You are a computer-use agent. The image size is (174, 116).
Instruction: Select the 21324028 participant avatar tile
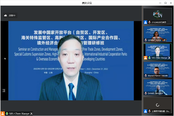click(x=157, y=16)
